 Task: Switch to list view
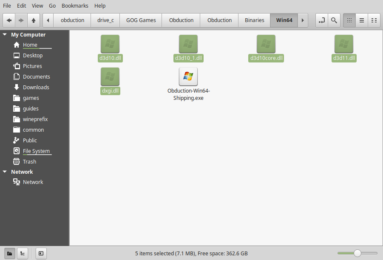click(362, 20)
